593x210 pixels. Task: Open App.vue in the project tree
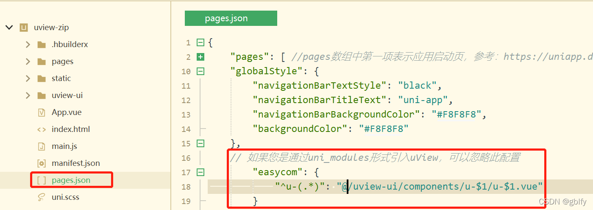pos(67,112)
